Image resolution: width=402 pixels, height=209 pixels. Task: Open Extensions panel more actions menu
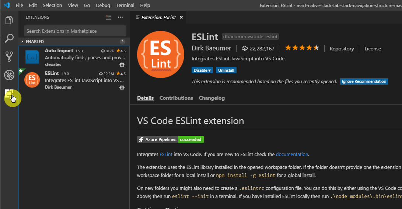pyautogui.click(x=120, y=17)
